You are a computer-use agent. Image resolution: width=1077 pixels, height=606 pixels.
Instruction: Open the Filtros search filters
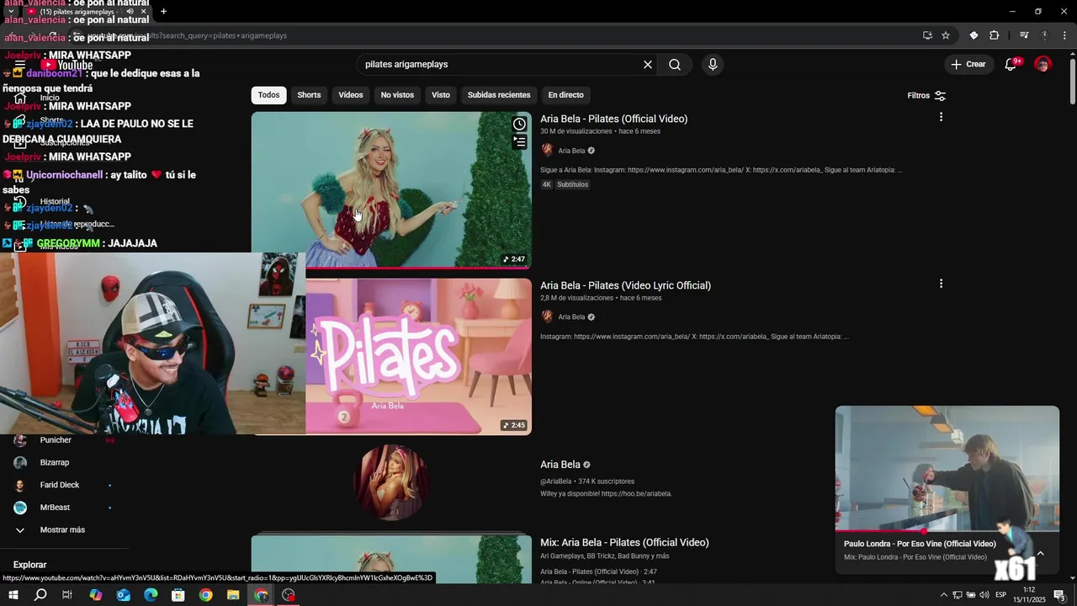[x=926, y=96]
